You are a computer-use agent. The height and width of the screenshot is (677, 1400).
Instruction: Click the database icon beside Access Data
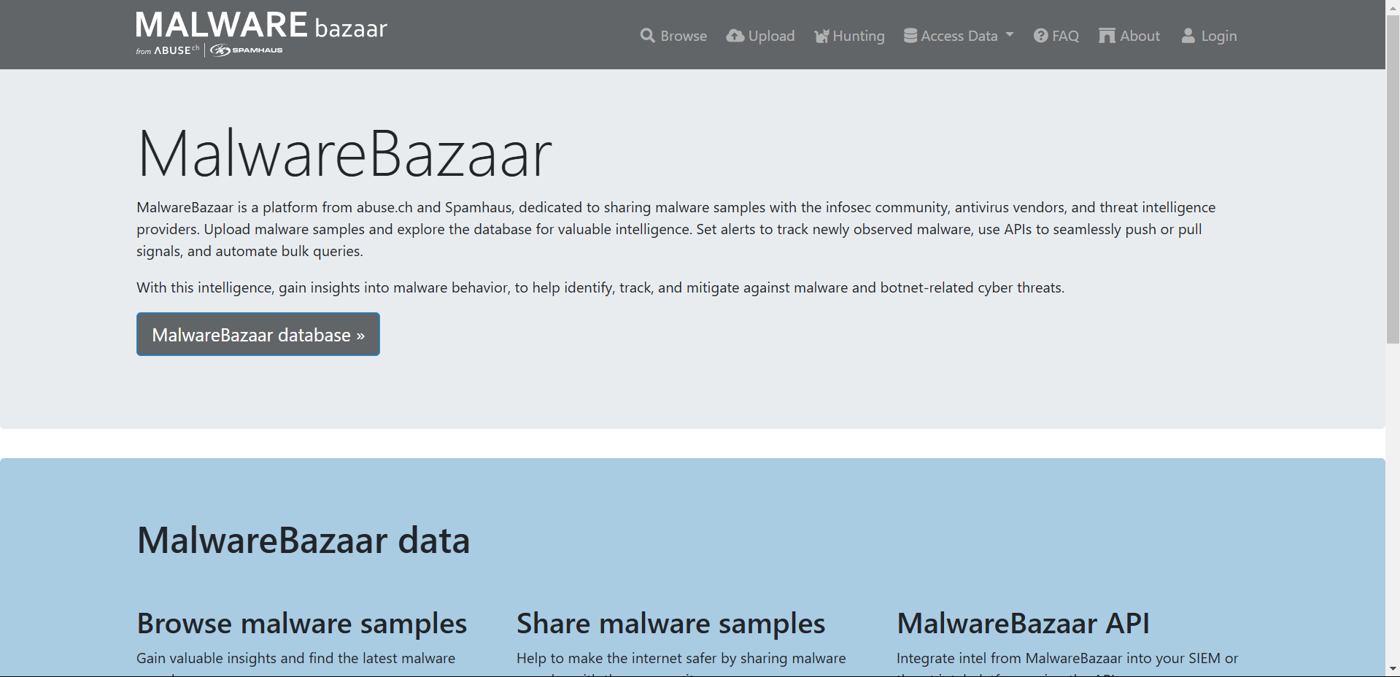910,36
